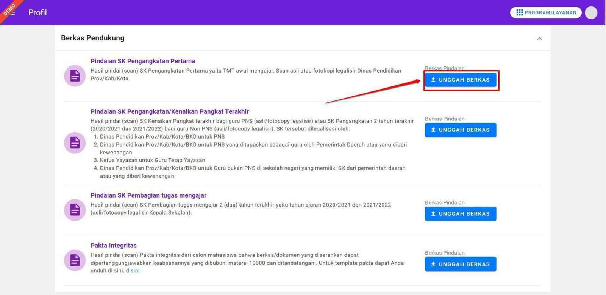Click list item 'Ketua Yayasan untuk Guru Tetap Yayasan'
This screenshot has height=295, width=606.
[152, 160]
